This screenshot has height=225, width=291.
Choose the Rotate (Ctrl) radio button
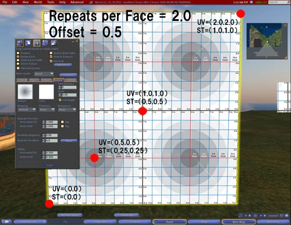[x=18, y=56]
